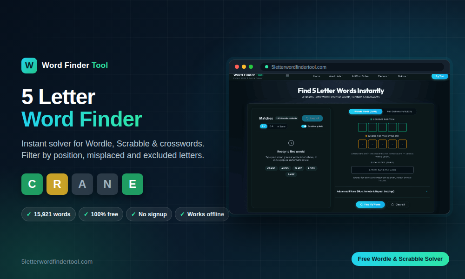Click the Word Finder Tool logo in site header
This screenshot has width=465, height=279.
pos(248,76)
